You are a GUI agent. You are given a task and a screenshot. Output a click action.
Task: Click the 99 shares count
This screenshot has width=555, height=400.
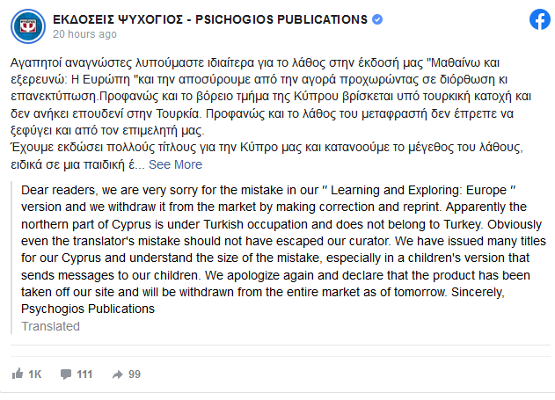point(135,375)
